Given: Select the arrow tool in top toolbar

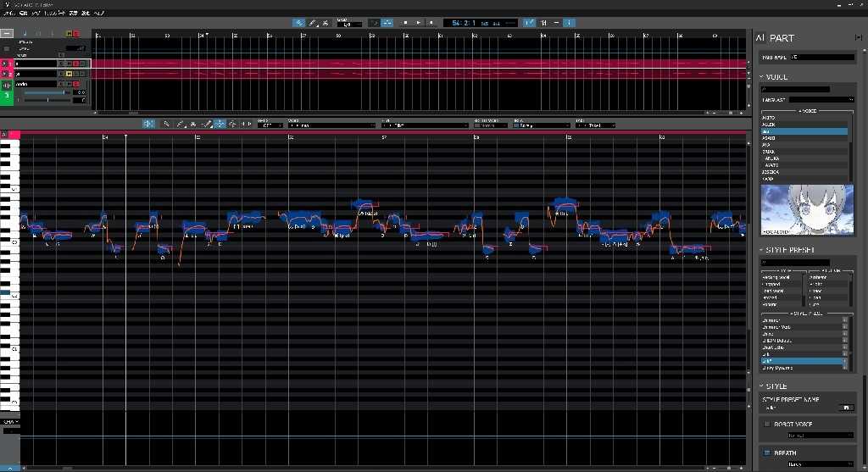Looking at the screenshot, I should pyautogui.click(x=299, y=23).
